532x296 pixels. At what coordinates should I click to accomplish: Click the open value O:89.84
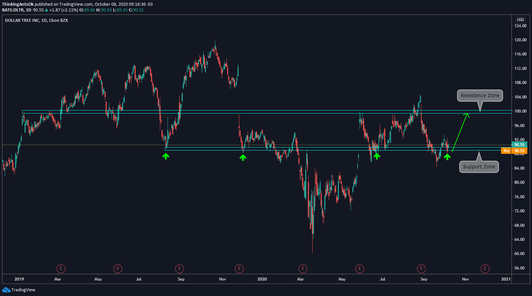point(87,10)
